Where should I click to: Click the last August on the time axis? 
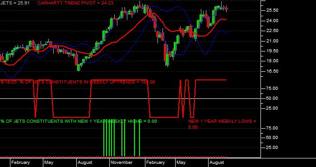[217, 162]
